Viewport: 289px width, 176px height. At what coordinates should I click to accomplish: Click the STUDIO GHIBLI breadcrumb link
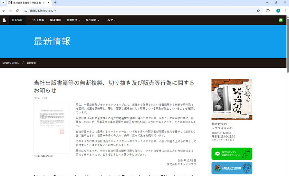pos(11,63)
